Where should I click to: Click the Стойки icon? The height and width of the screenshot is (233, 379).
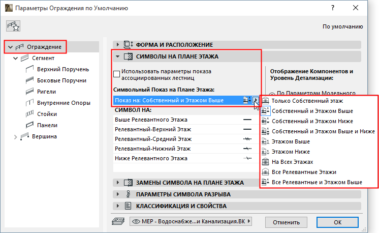(x=29, y=114)
